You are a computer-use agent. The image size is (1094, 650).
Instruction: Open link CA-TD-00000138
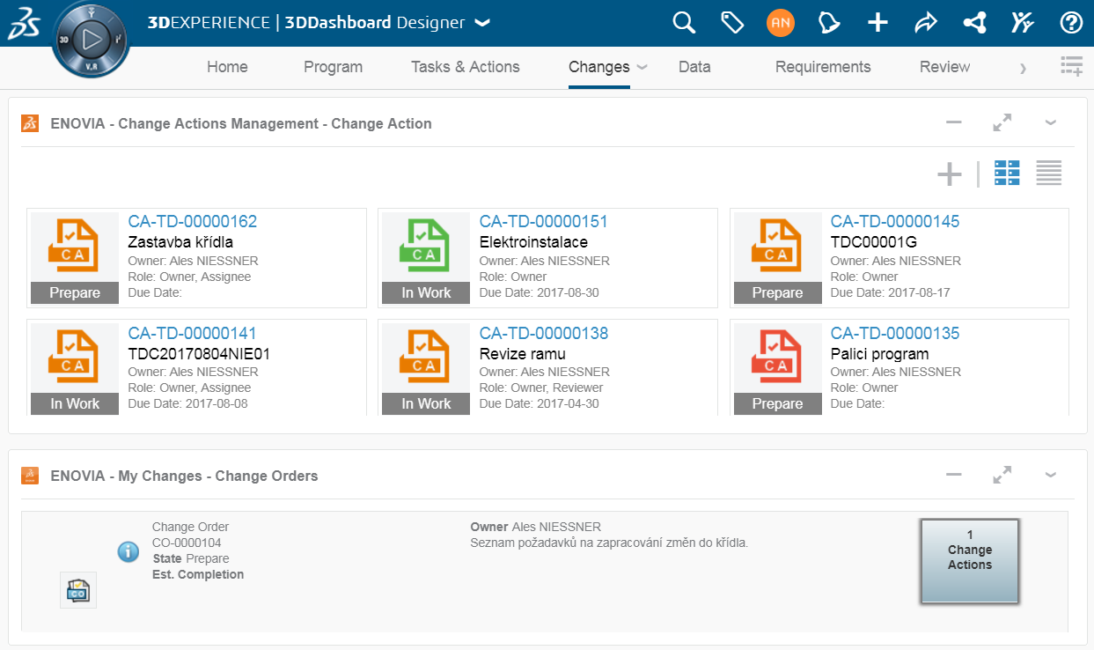point(544,334)
